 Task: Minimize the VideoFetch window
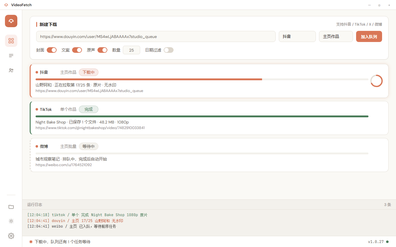point(369,5)
